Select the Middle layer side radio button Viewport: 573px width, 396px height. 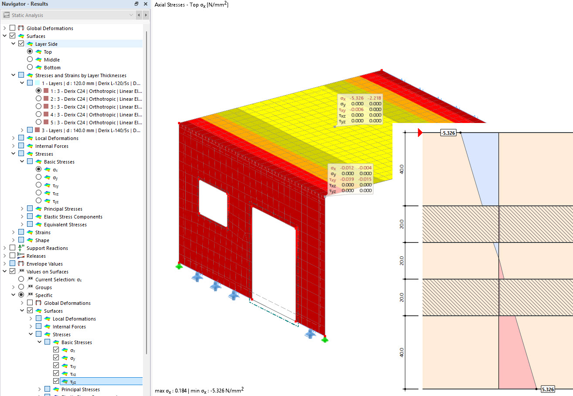(30, 60)
